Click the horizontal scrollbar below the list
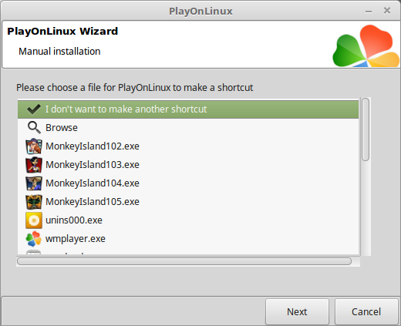The width and height of the screenshot is (401, 326). pyautogui.click(x=184, y=261)
